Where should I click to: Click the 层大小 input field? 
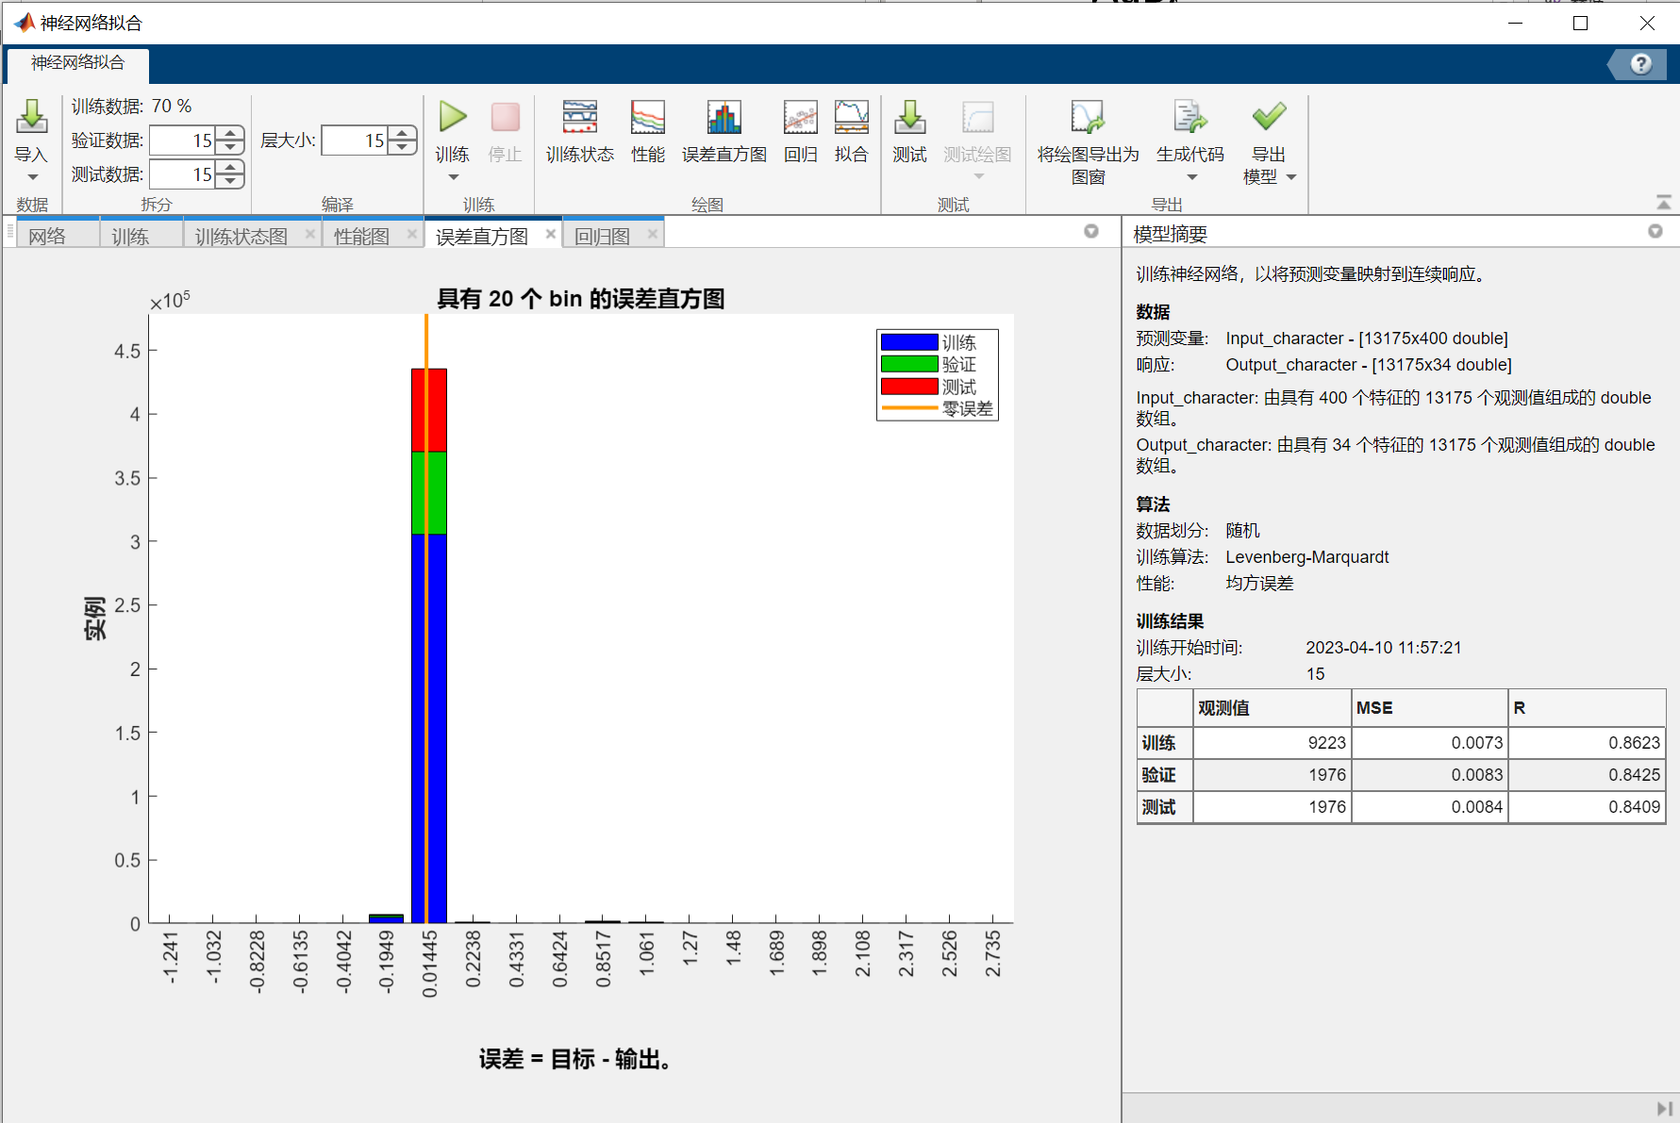tap(356, 140)
